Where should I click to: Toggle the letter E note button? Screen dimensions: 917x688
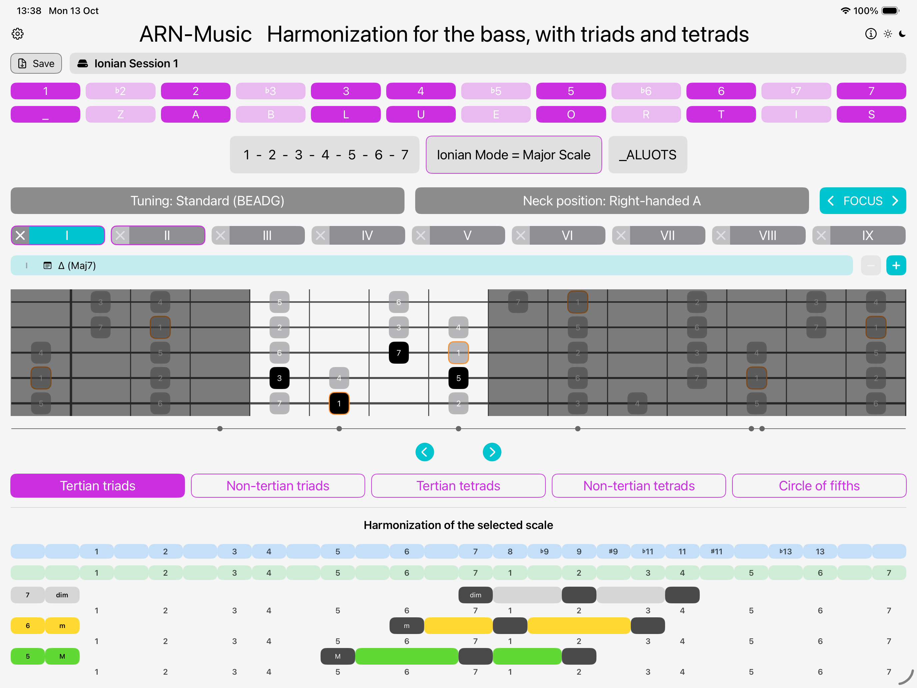click(495, 114)
